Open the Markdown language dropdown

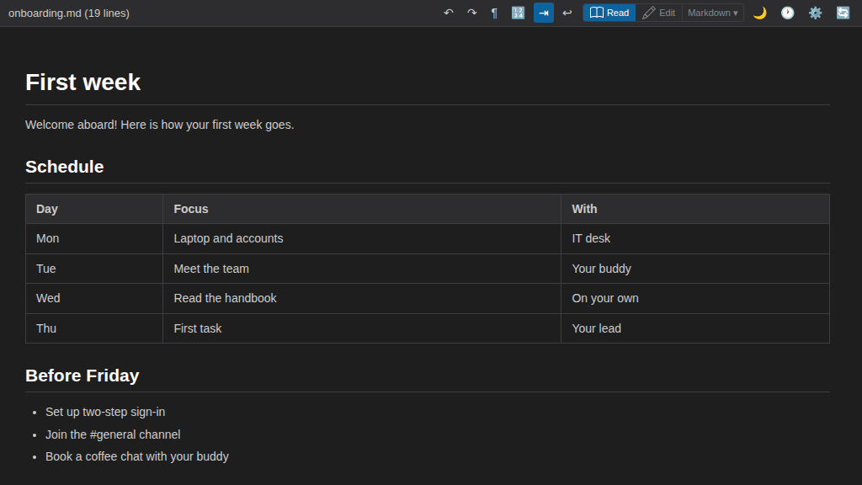[x=712, y=13]
